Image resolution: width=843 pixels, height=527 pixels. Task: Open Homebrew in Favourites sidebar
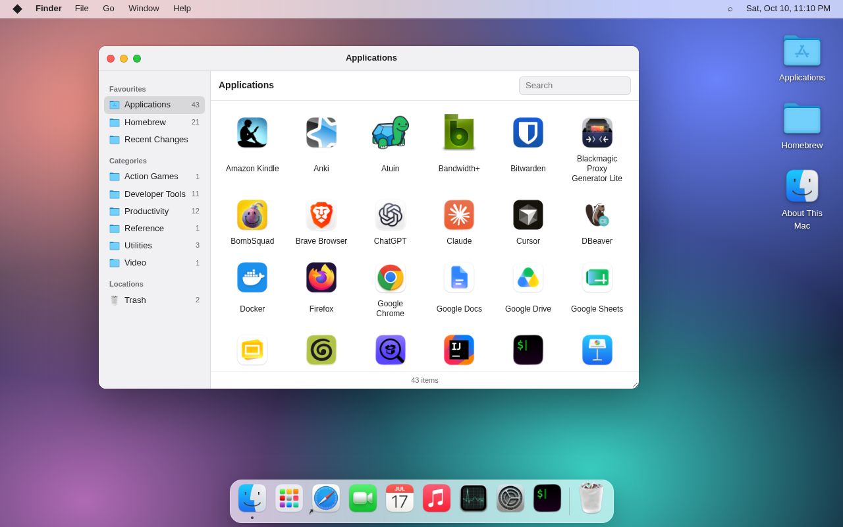pos(154,122)
